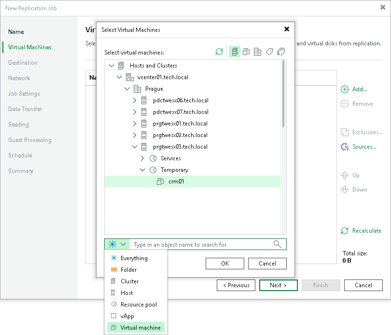The width and height of the screenshot is (391, 335).
Task: Click the pdctwesx06.tech.local host icon
Action: (x=144, y=100)
